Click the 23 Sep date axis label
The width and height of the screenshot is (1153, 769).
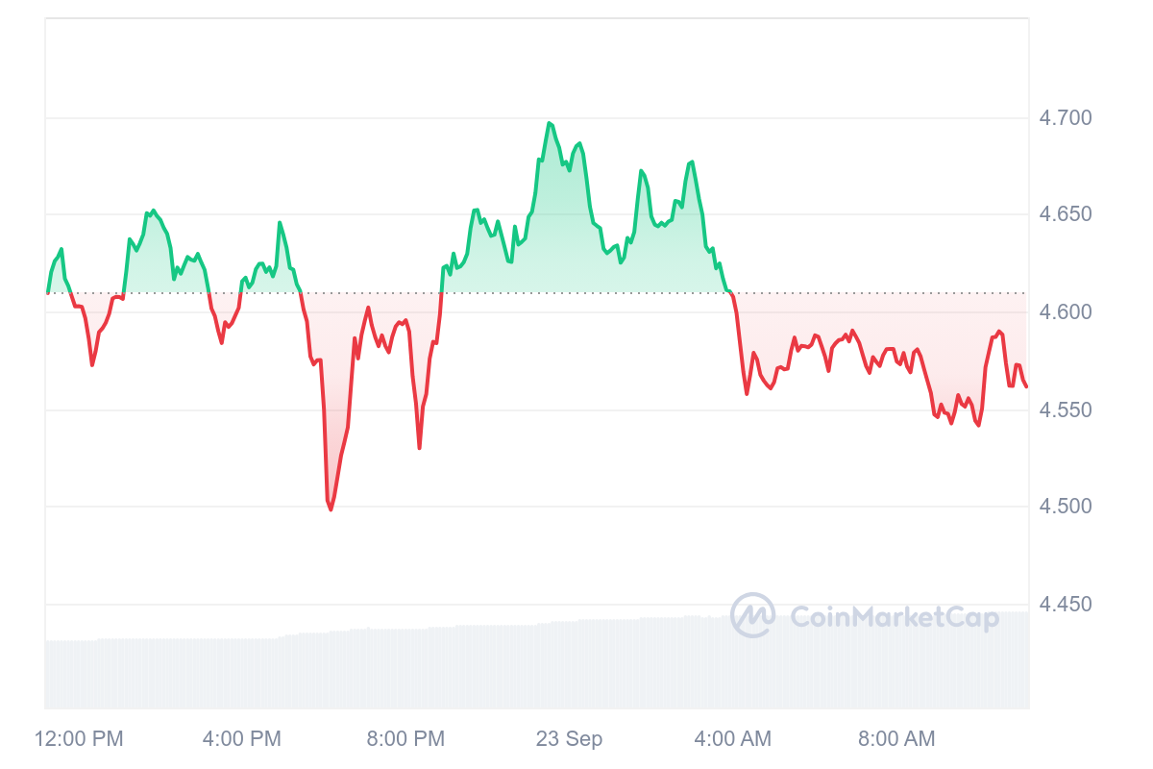coord(569,739)
